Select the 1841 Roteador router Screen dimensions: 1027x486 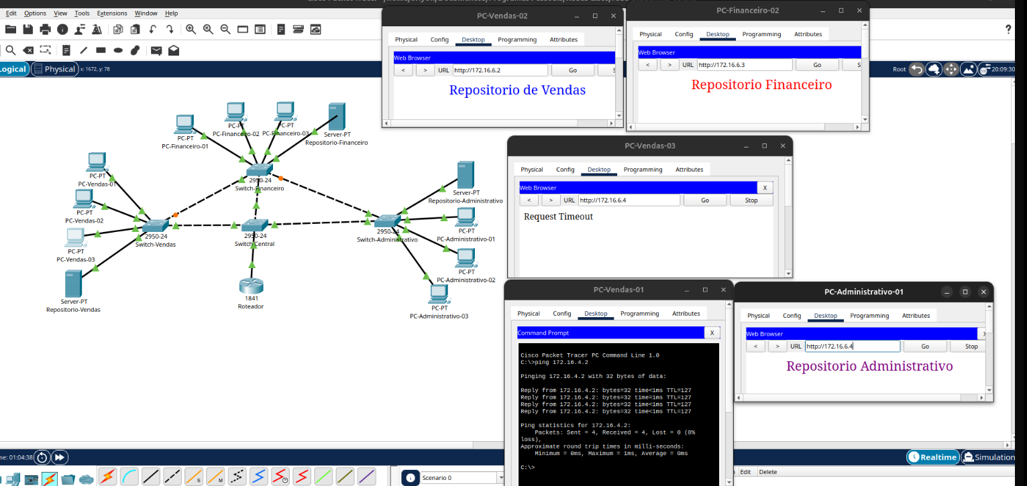pyautogui.click(x=251, y=286)
